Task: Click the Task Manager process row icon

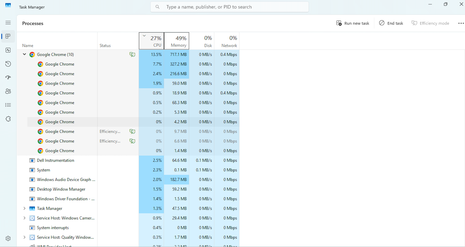Action: (32, 208)
